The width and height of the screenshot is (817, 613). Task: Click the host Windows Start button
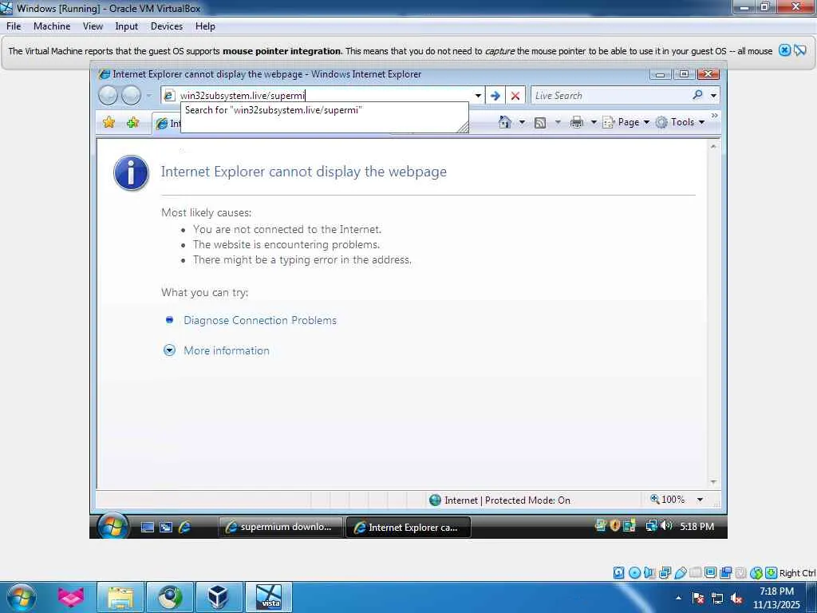pos(20,597)
